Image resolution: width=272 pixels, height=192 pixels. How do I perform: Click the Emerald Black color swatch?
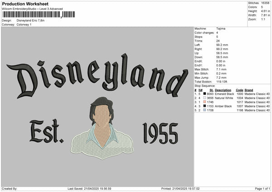click(205, 94)
